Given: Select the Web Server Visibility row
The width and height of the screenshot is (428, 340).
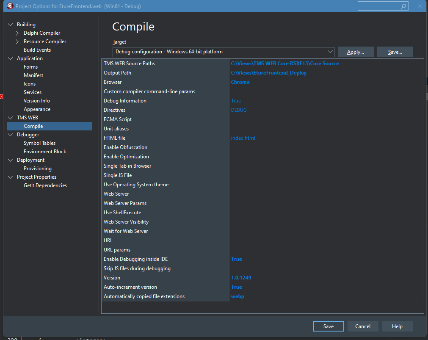Looking at the screenshot, I should (x=262, y=222).
